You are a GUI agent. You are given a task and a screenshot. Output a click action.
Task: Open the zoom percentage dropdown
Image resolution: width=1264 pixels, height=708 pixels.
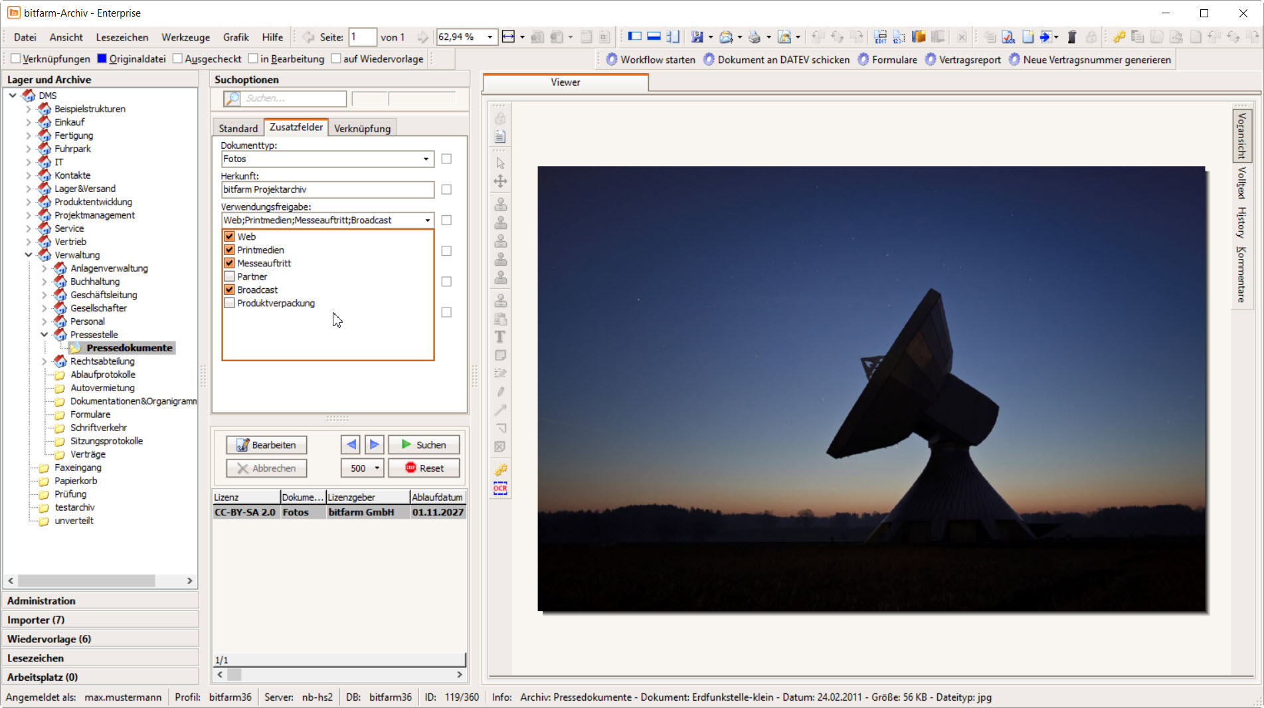tap(490, 37)
